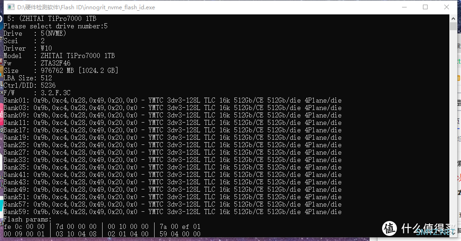Image resolution: width=461 pixels, height=241 pixels.
Task: Click the vertical scrollbar thumb
Action: tap(453, 26)
